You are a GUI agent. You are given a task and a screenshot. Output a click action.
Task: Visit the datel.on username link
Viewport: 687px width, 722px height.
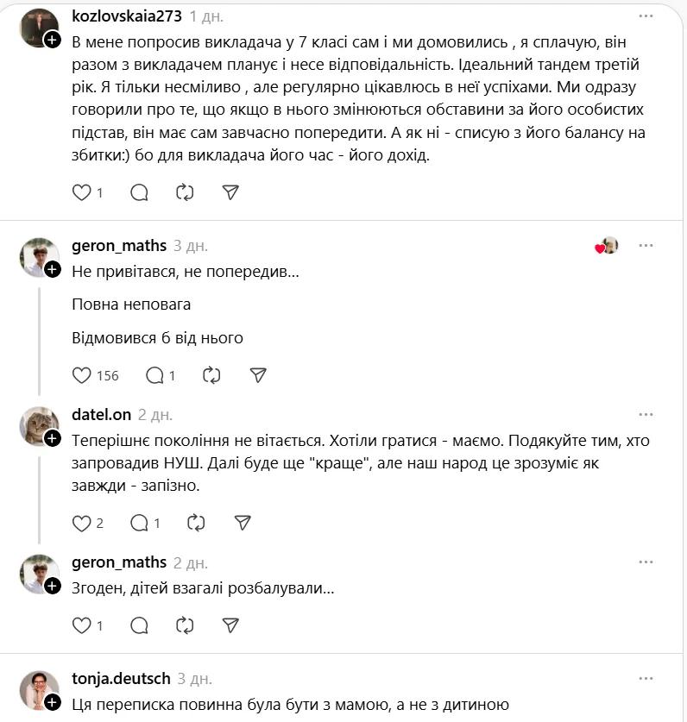point(101,415)
